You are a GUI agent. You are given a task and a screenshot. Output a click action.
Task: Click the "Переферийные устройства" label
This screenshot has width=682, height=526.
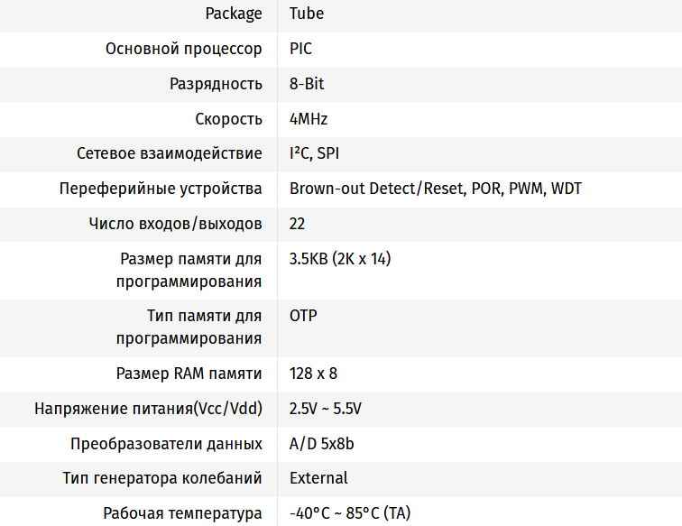[161, 189]
